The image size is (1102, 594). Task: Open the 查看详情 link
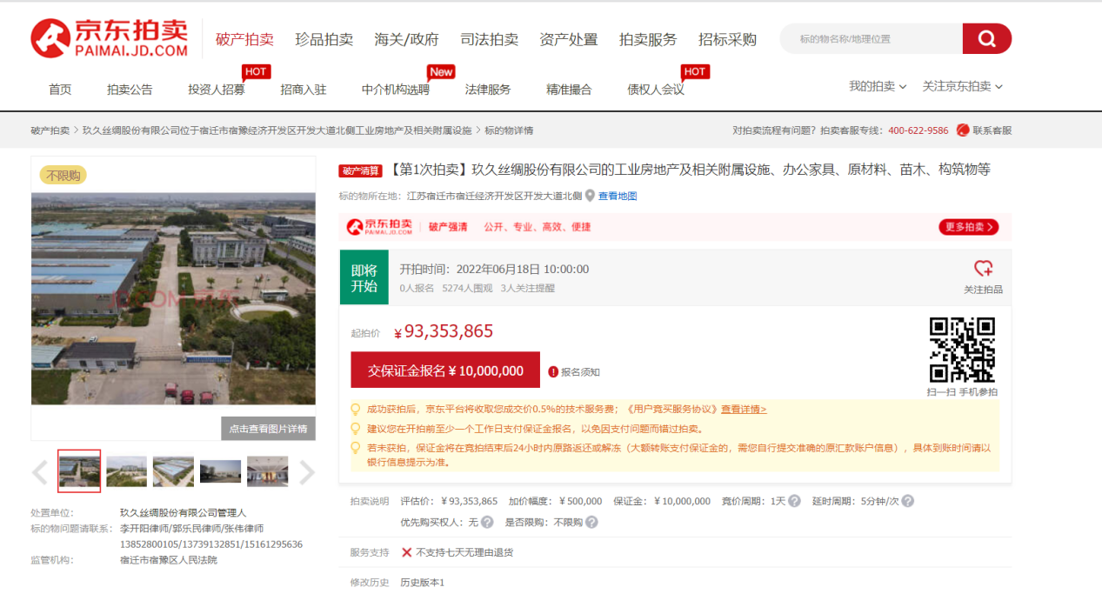(x=744, y=409)
